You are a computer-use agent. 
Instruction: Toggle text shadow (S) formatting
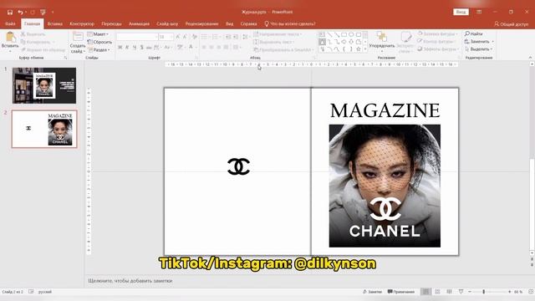point(141,48)
